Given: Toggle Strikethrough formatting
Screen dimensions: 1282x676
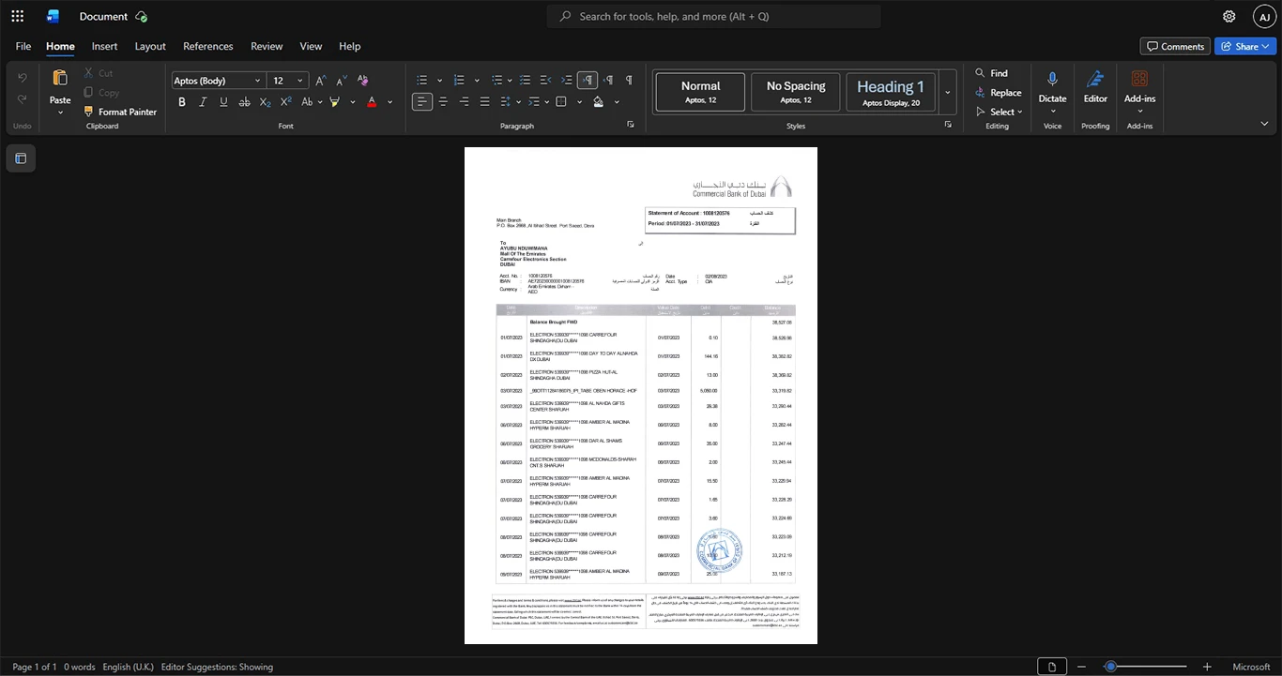Looking at the screenshot, I should tap(245, 101).
